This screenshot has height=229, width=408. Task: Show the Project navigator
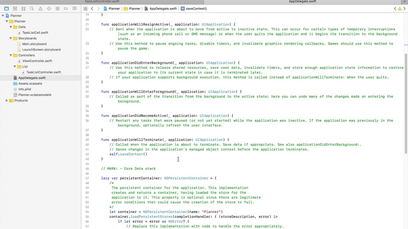6,9
